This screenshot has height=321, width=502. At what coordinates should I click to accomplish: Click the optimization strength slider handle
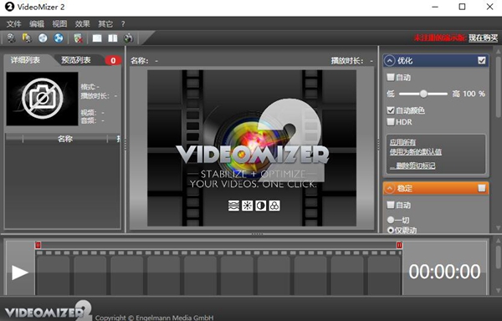(x=423, y=94)
